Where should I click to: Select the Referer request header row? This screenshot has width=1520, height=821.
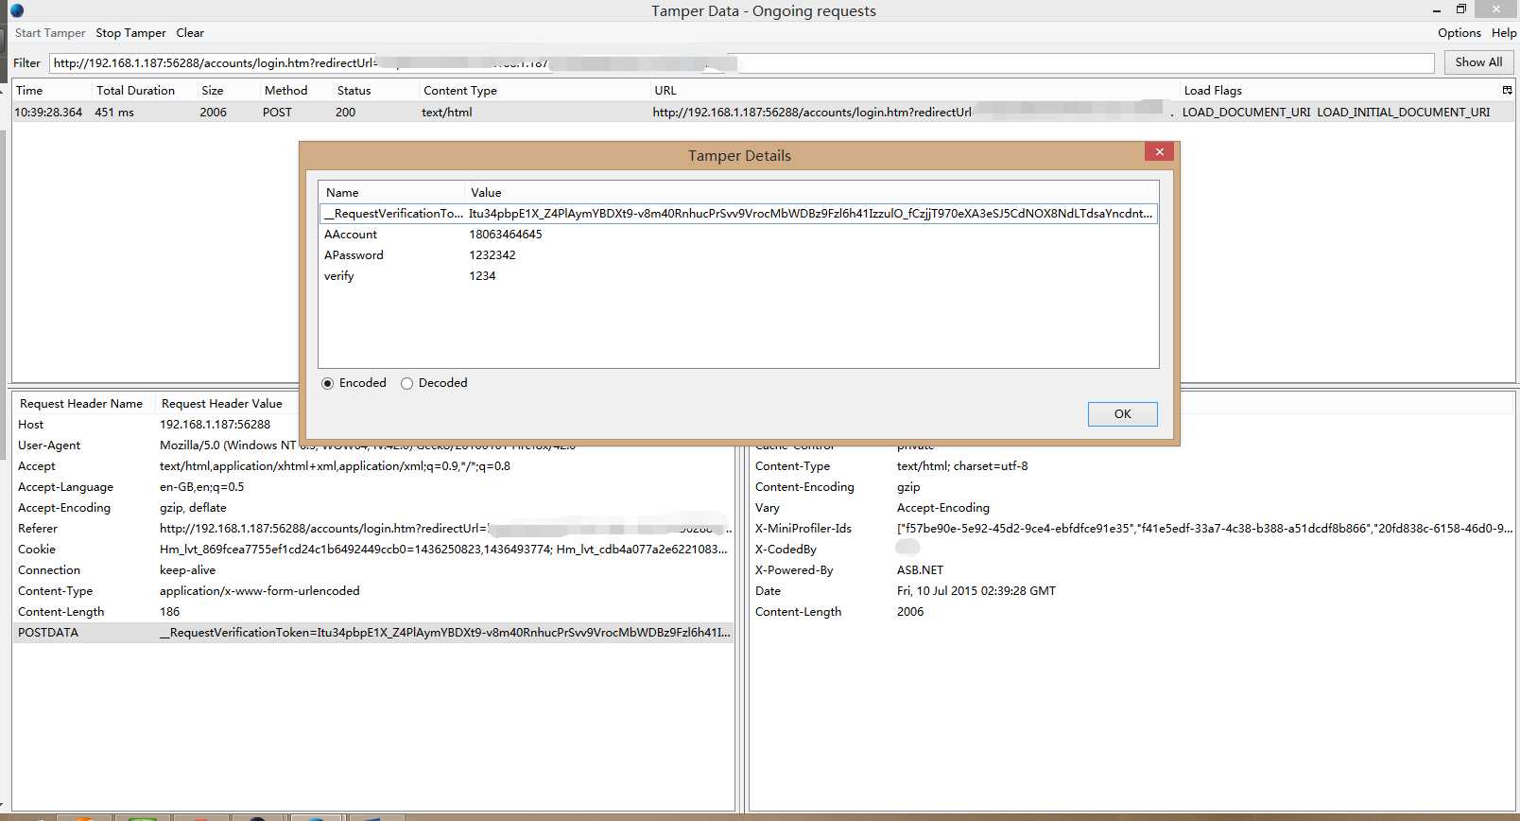tap(373, 529)
